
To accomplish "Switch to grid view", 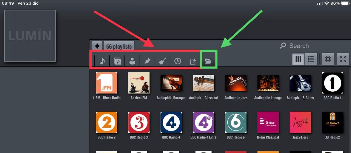I will (x=298, y=59).
